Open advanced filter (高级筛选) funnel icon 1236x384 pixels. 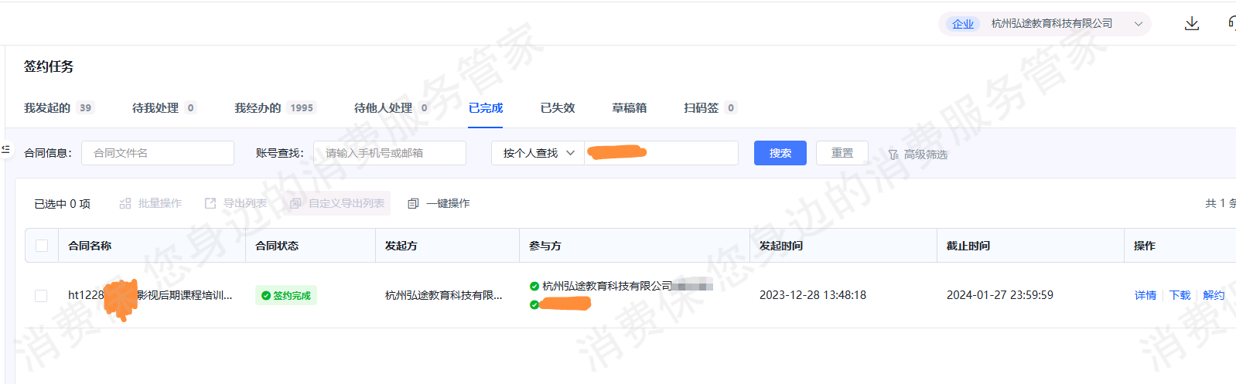point(893,155)
